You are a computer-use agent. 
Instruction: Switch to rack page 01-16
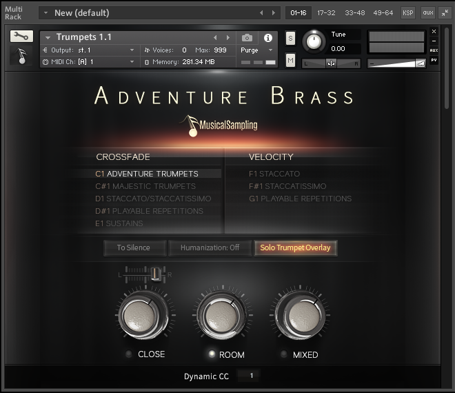[x=298, y=13]
